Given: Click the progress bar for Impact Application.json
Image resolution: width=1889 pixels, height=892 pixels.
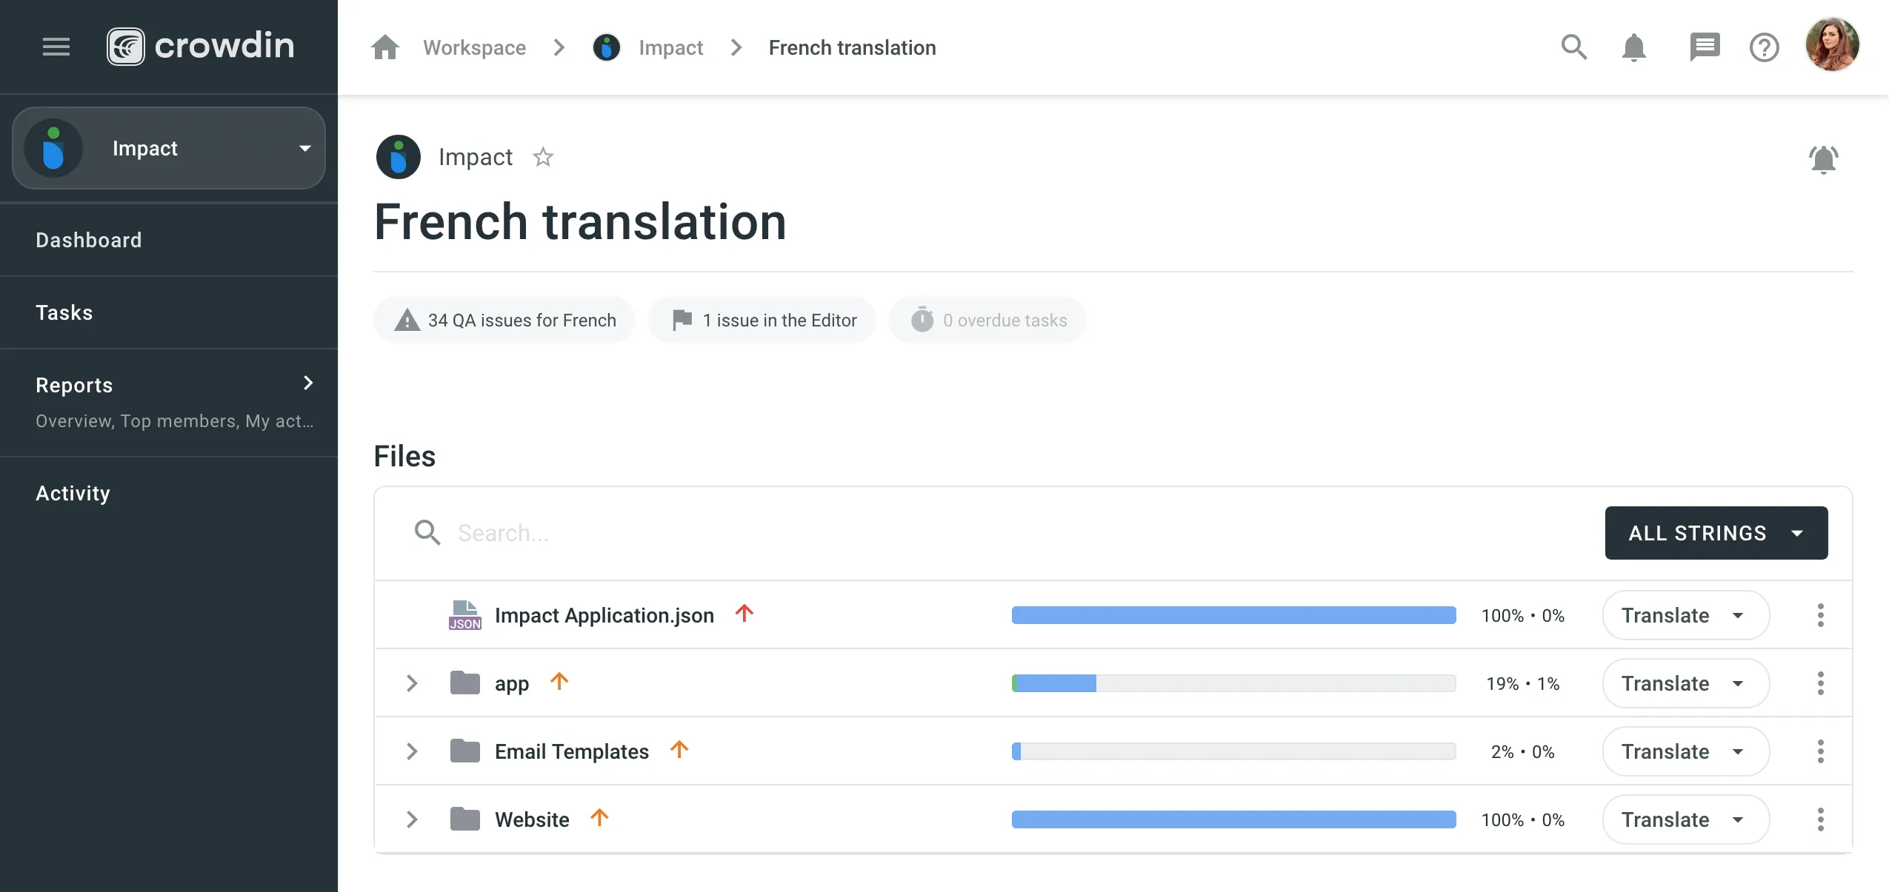Looking at the screenshot, I should click(1233, 615).
